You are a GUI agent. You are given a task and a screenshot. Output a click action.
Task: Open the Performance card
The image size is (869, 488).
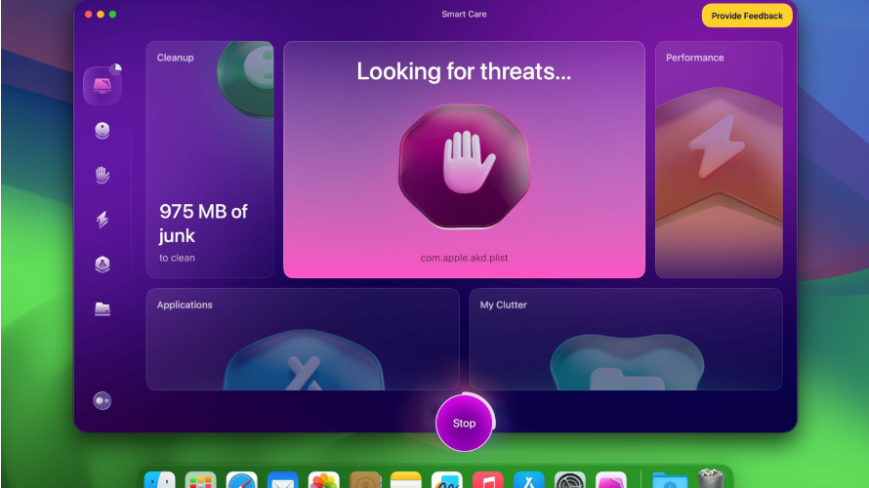pyautogui.click(x=719, y=159)
